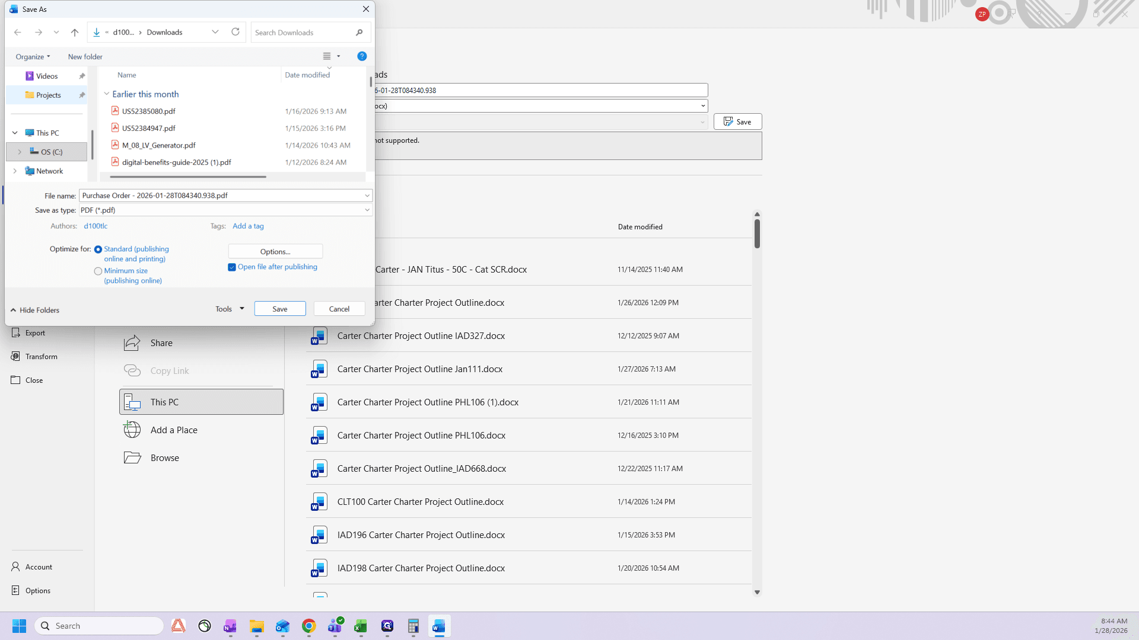Screen dimensions: 1139x640
Task: Click the view layout icon in dialog toolbar
Action: pyautogui.click(x=327, y=56)
